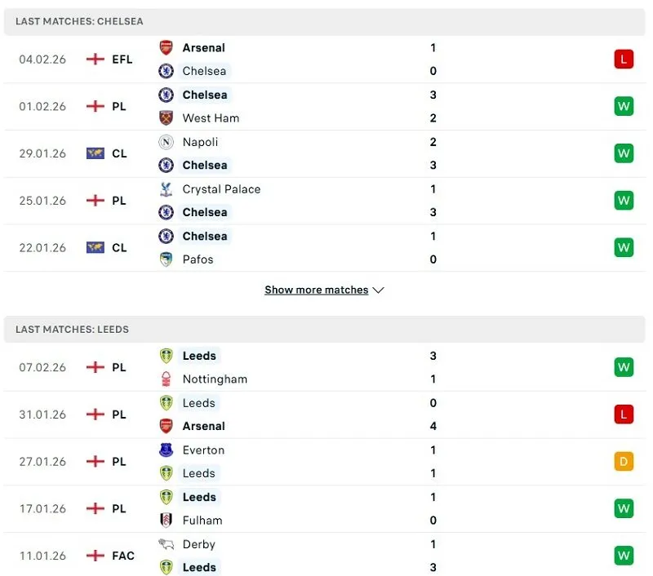Click the FAC competition label

(x=122, y=556)
